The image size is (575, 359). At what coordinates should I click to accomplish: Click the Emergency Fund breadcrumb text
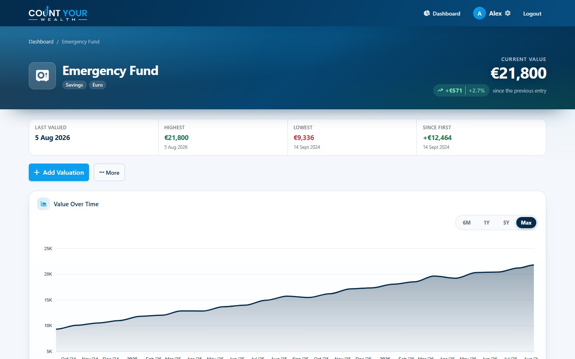click(x=81, y=41)
